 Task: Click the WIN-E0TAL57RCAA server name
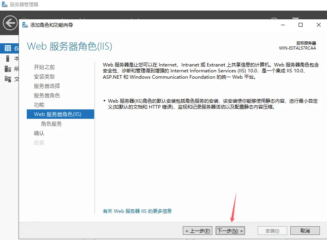[297, 48]
